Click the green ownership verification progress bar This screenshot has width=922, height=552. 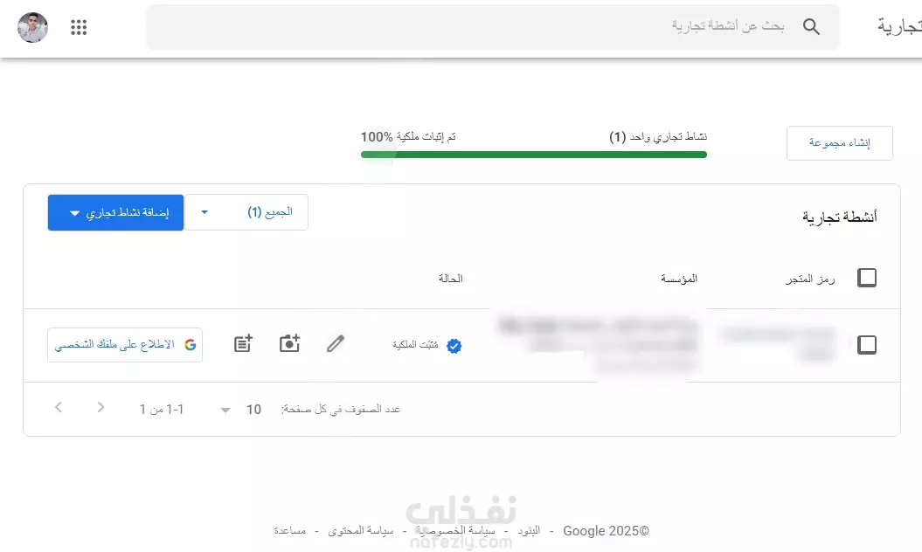click(534, 155)
